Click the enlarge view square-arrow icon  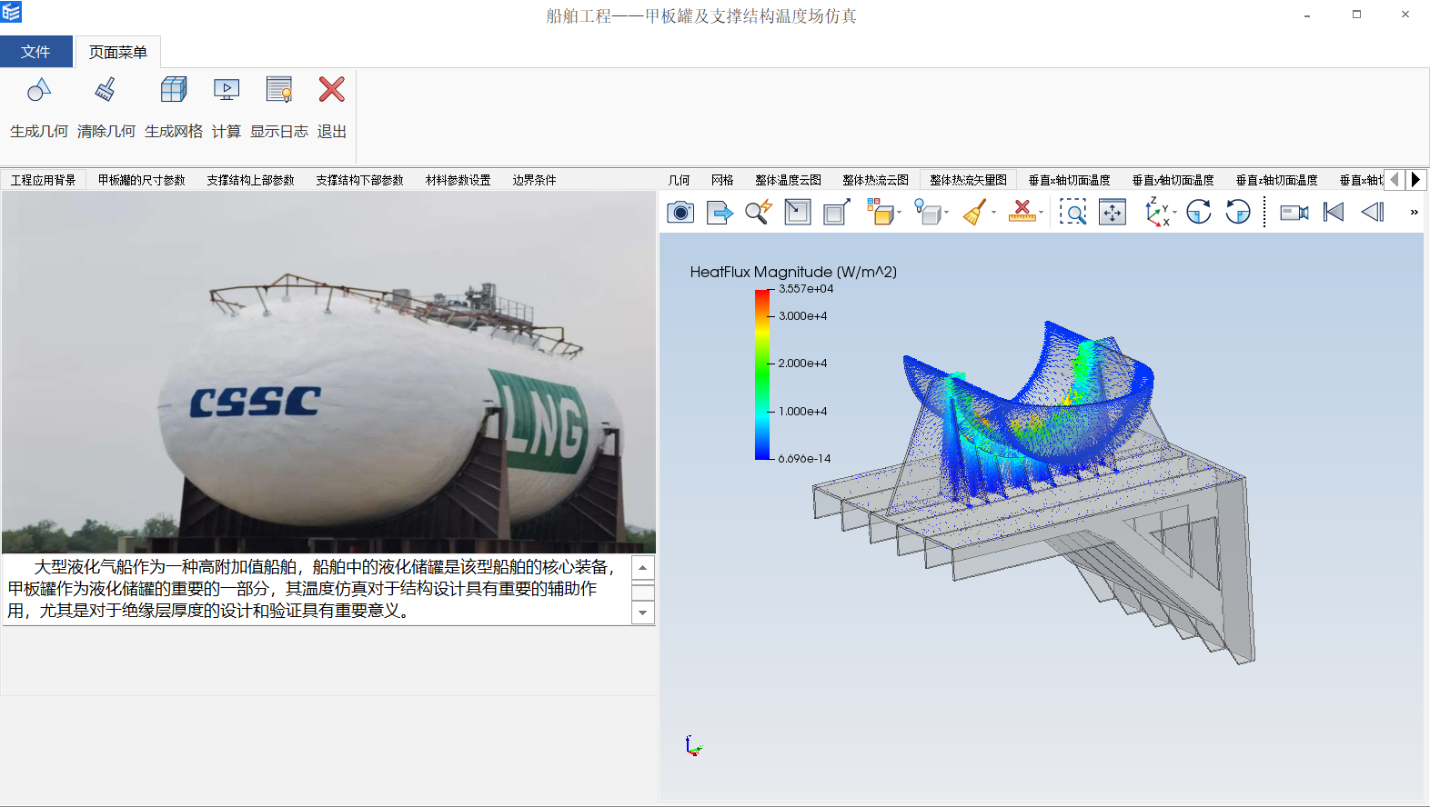pos(837,213)
